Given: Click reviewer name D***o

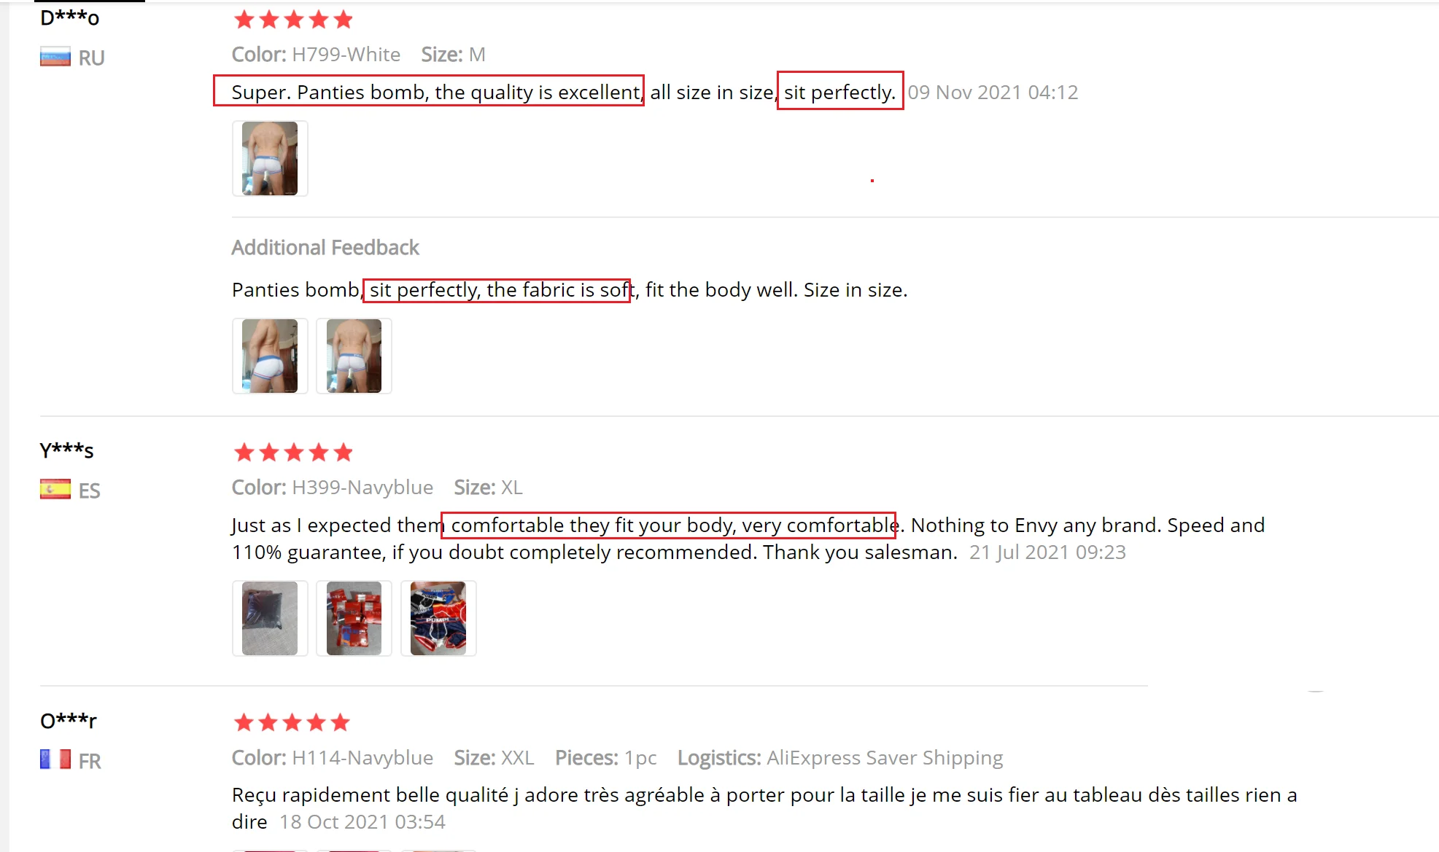Looking at the screenshot, I should pos(69,18).
